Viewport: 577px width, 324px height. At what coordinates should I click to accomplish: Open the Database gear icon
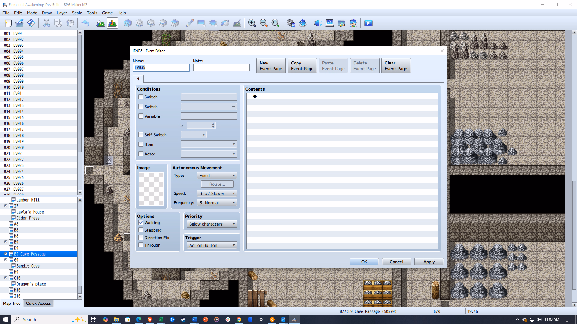coord(291,23)
